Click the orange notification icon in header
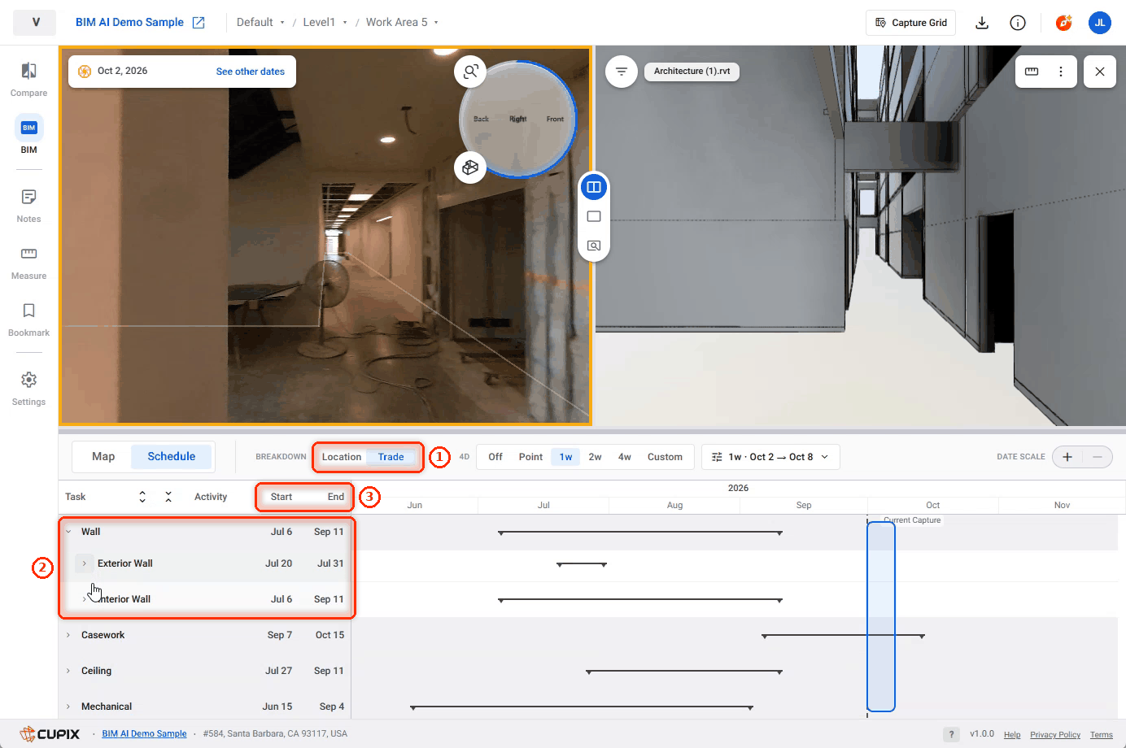The height and width of the screenshot is (748, 1126). [1064, 23]
